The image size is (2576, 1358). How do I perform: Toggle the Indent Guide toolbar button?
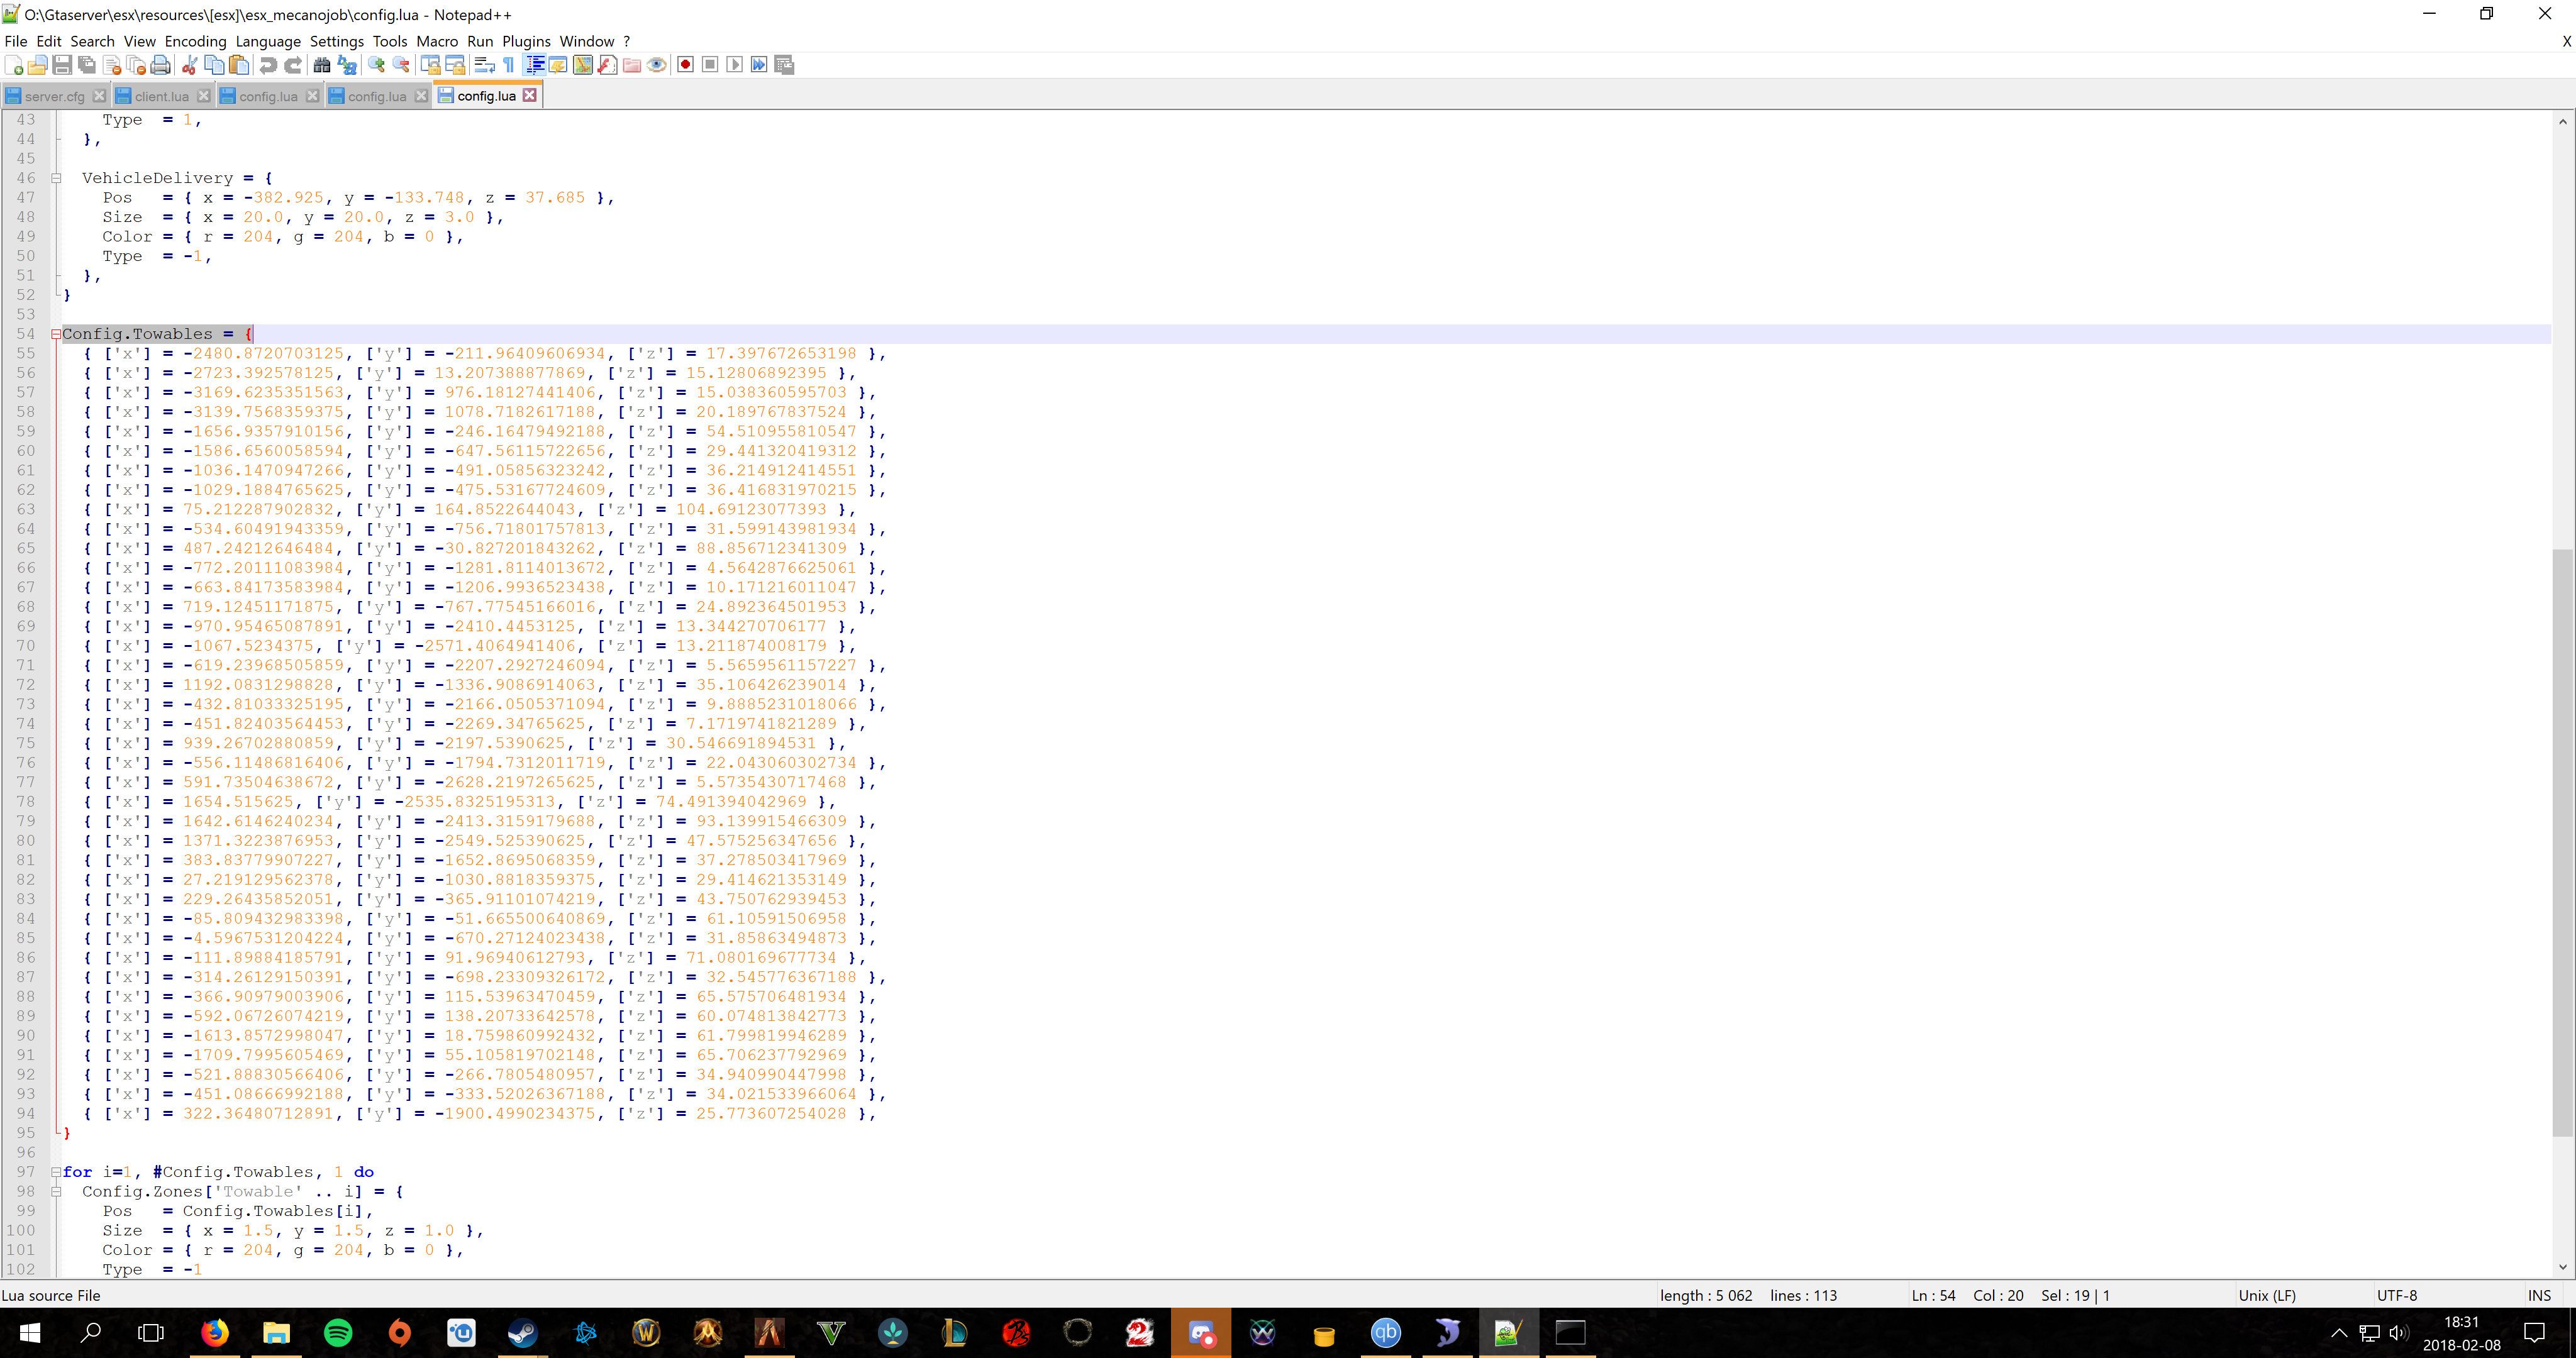coord(535,65)
